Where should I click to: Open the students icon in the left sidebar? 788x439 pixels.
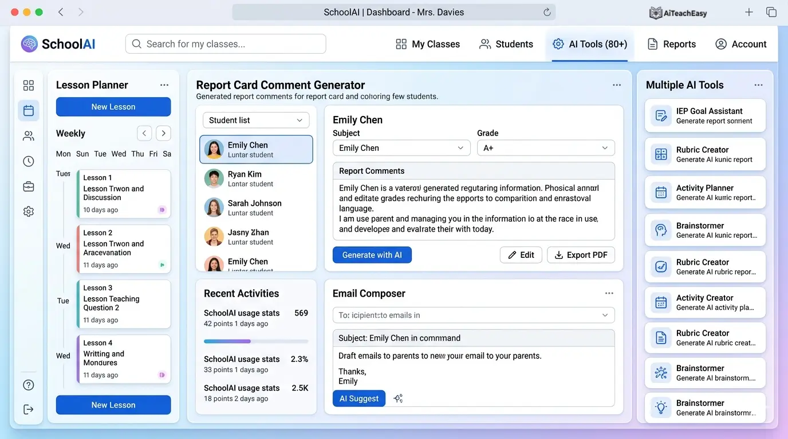click(29, 135)
